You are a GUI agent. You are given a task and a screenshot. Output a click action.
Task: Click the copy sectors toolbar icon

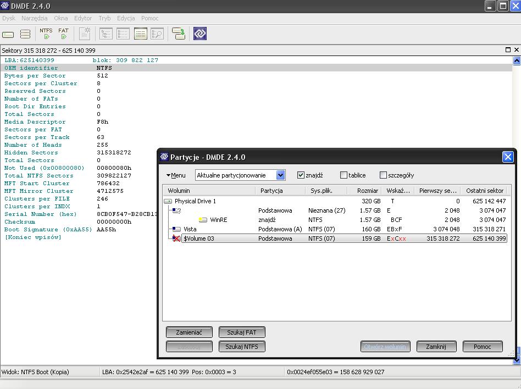(x=179, y=34)
